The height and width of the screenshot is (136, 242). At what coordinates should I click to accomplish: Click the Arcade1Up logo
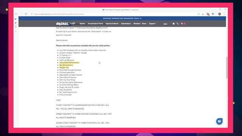click(x=66, y=23)
